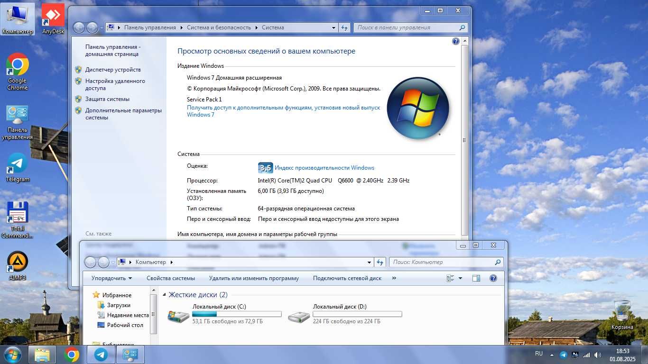Open Дополнительные параметры системы link
The image size is (648, 364).
pos(123,114)
